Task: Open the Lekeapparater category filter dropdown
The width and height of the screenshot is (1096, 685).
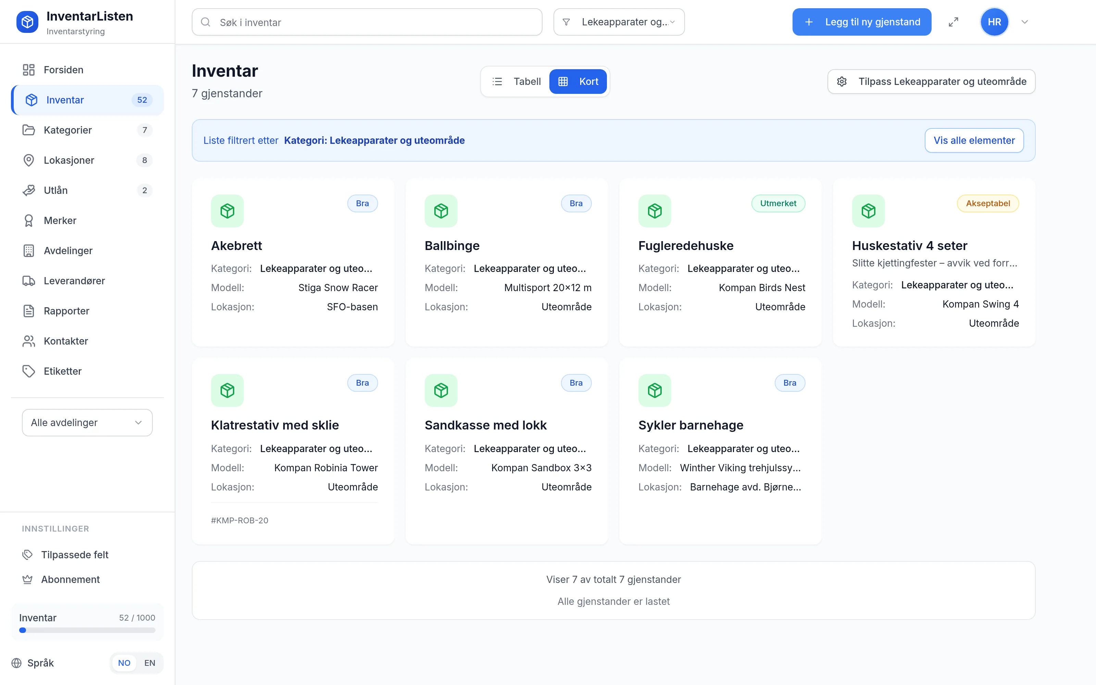Action: click(619, 22)
